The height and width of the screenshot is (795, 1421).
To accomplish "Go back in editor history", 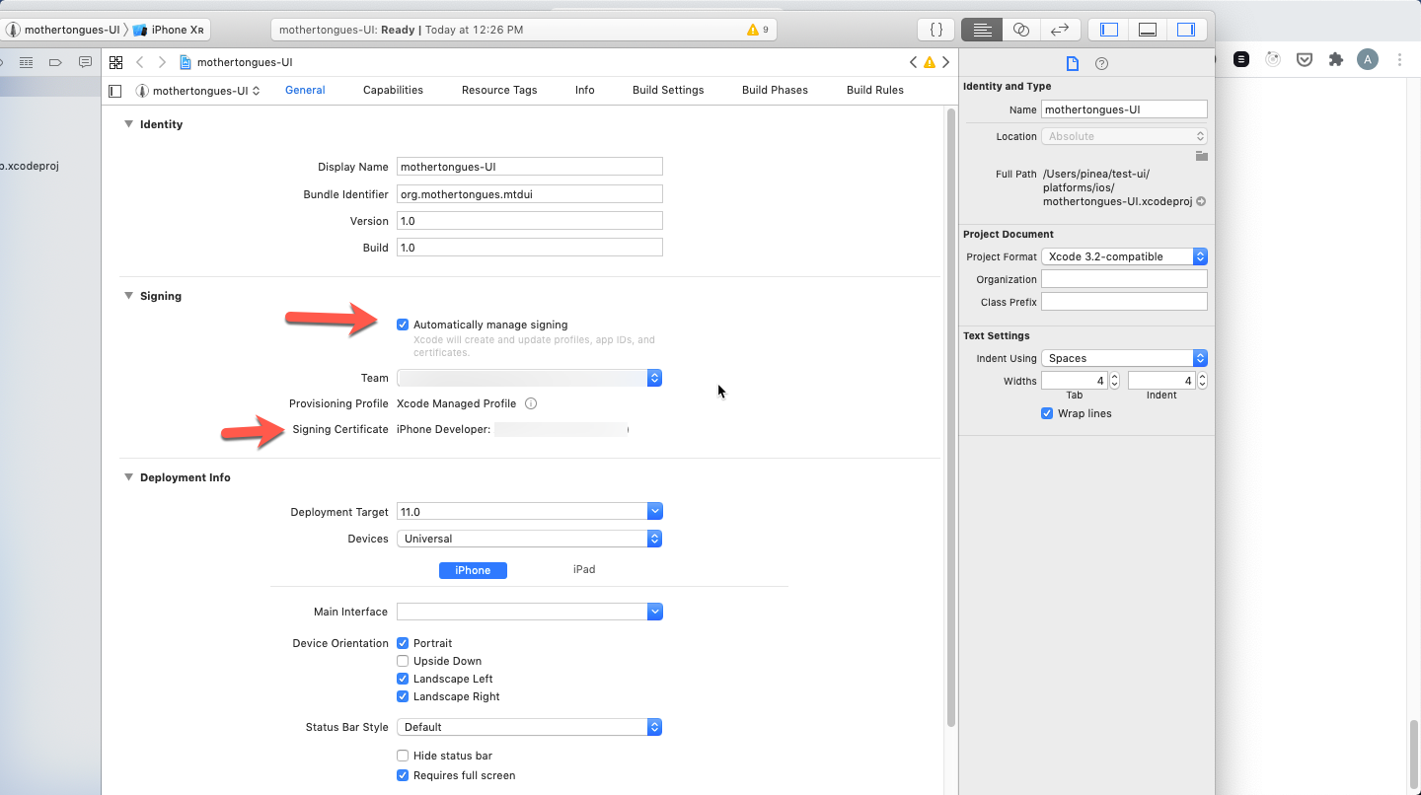I will point(140,62).
